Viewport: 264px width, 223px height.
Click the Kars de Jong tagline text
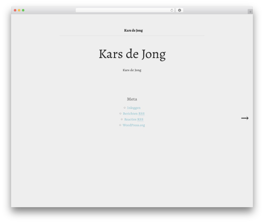(x=132, y=70)
